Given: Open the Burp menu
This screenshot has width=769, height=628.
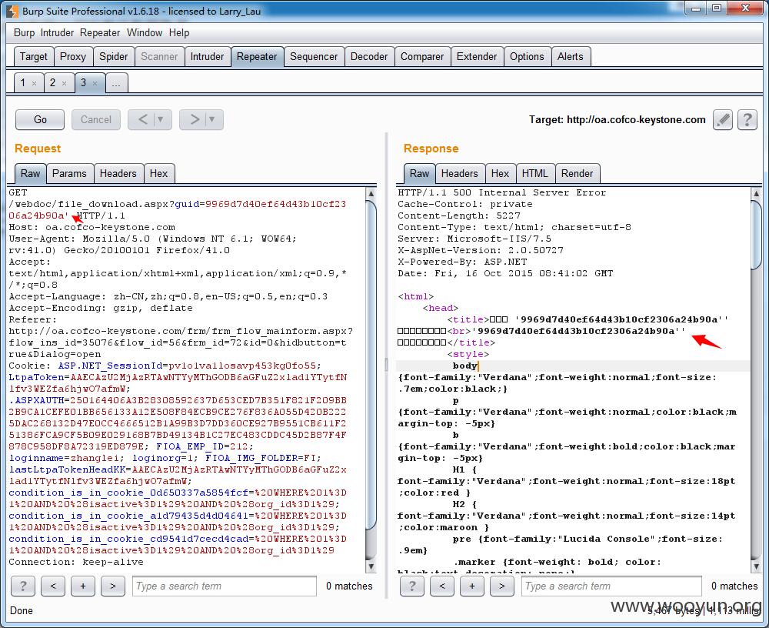Looking at the screenshot, I should [24, 32].
